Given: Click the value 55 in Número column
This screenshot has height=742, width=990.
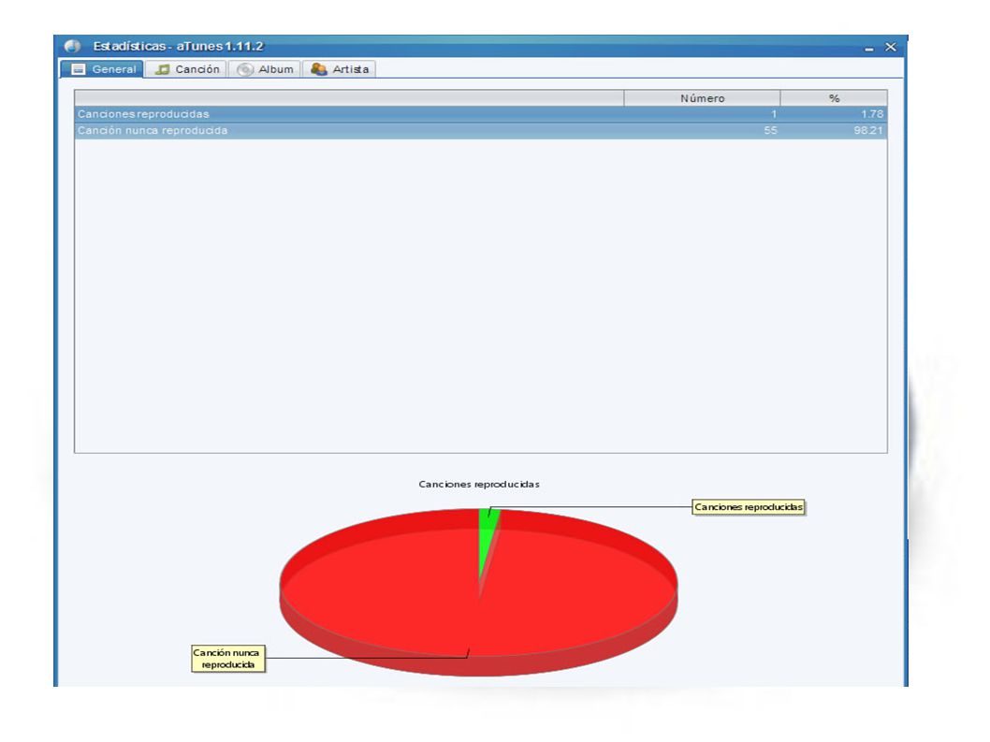Looking at the screenshot, I should click(x=770, y=131).
